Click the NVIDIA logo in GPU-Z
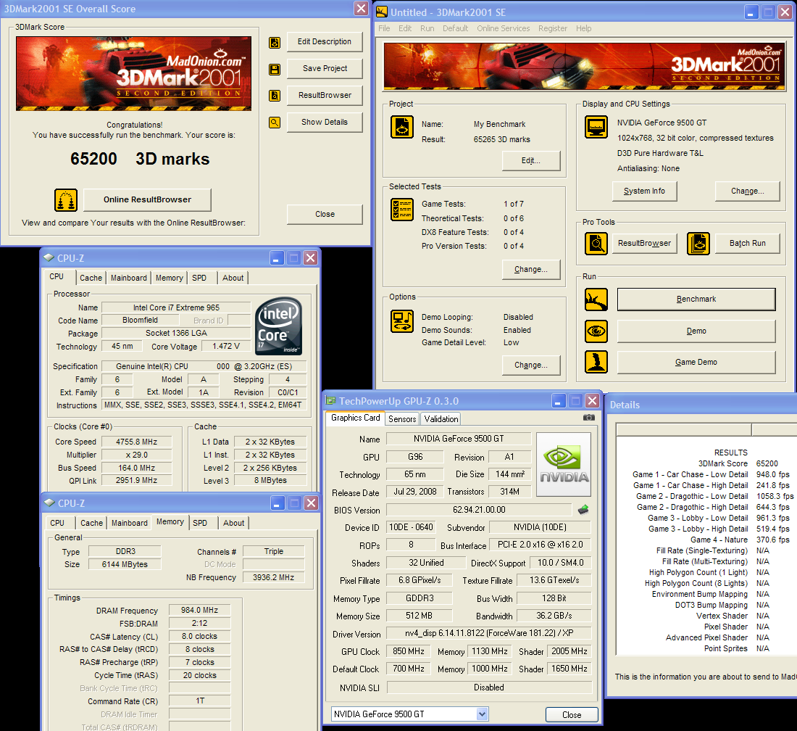 tap(564, 464)
